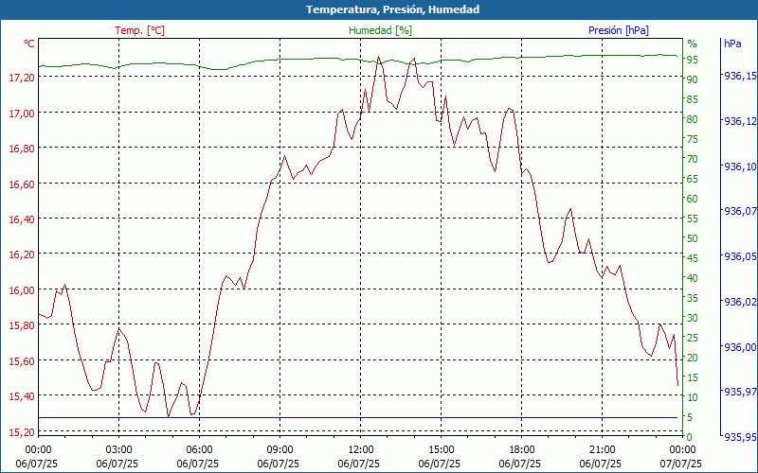The image size is (758, 473).
Task: Select the 21:00 time axis label
Action: pyautogui.click(x=602, y=449)
